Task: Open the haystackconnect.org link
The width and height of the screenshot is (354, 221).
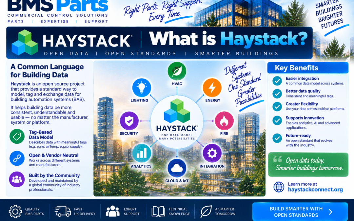Action: click(x=315, y=190)
